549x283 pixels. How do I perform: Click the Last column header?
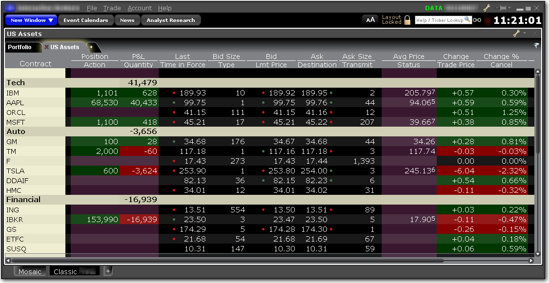click(183, 56)
